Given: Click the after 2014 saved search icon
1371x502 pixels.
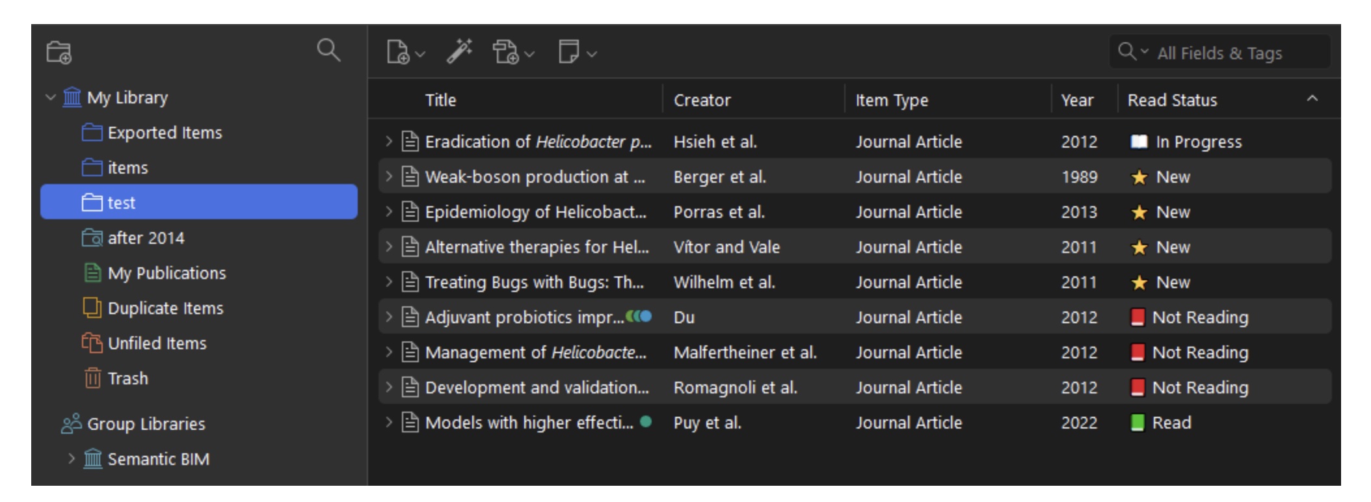Looking at the screenshot, I should coord(92,238).
